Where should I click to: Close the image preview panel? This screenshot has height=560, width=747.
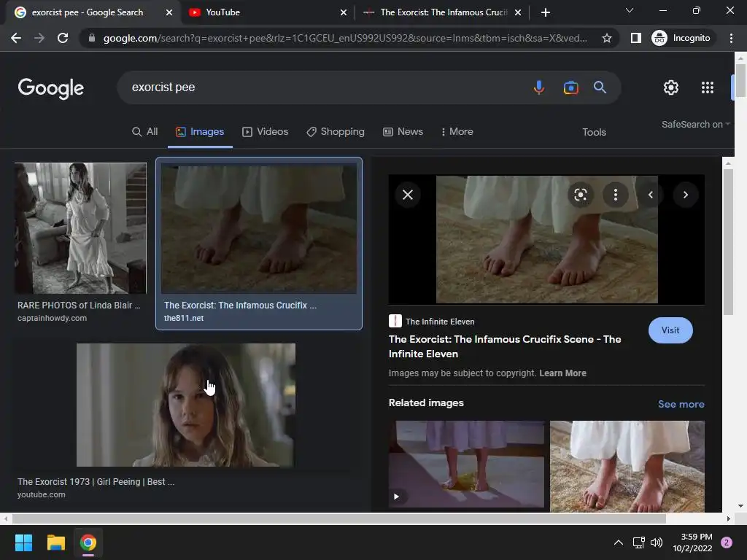point(408,195)
